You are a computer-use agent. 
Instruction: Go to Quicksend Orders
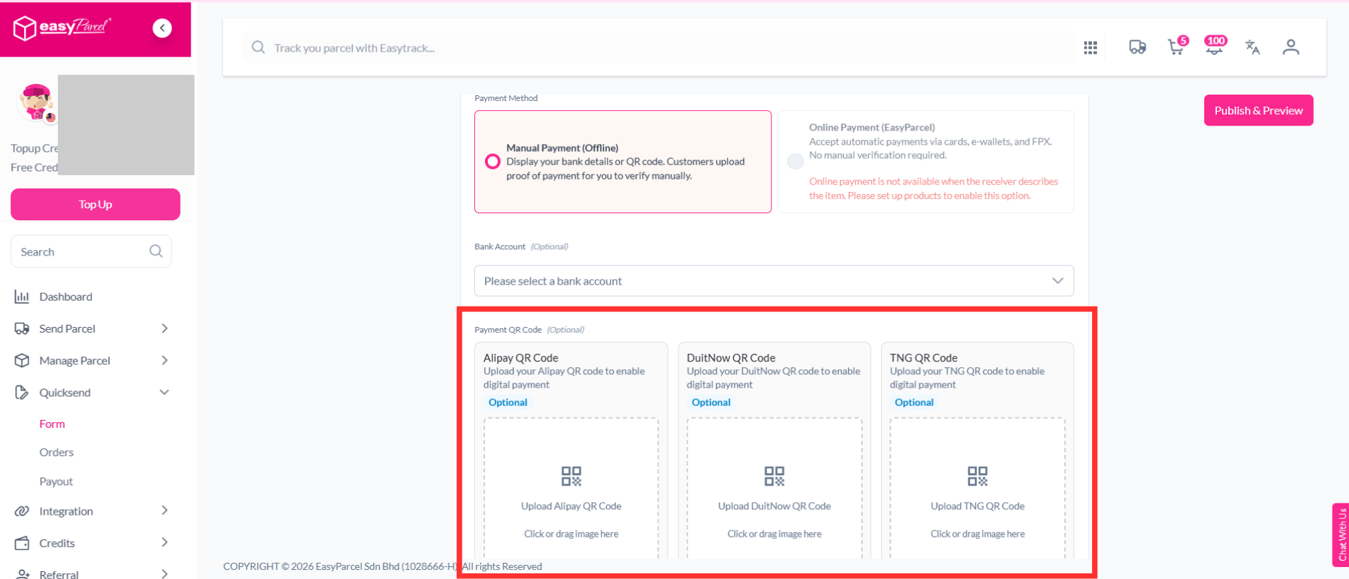pyautogui.click(x=56, y=452)
